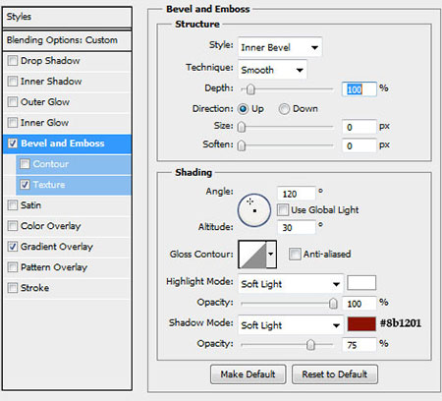Viewport: 442px width, 401px height.
Task: Click the Reset to Default button
Action: [335, 374]
